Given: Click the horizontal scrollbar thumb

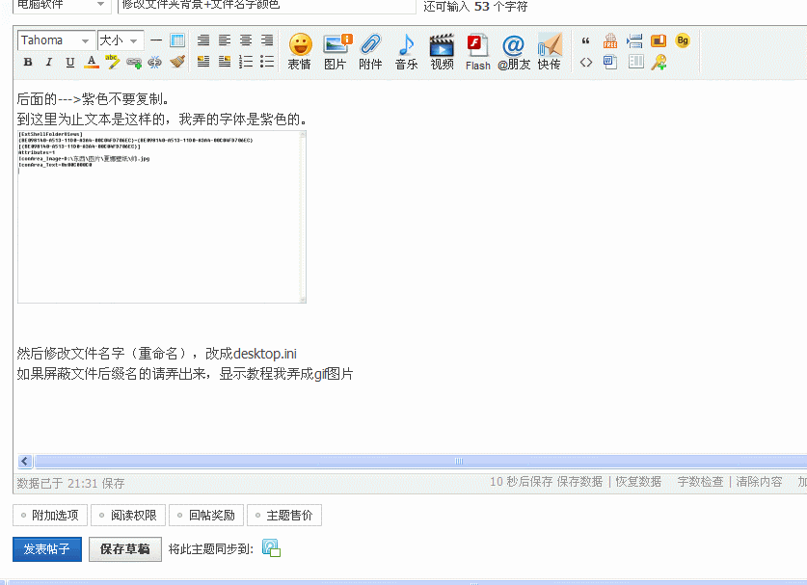Looking at the screenshot, I should [421, 461].
